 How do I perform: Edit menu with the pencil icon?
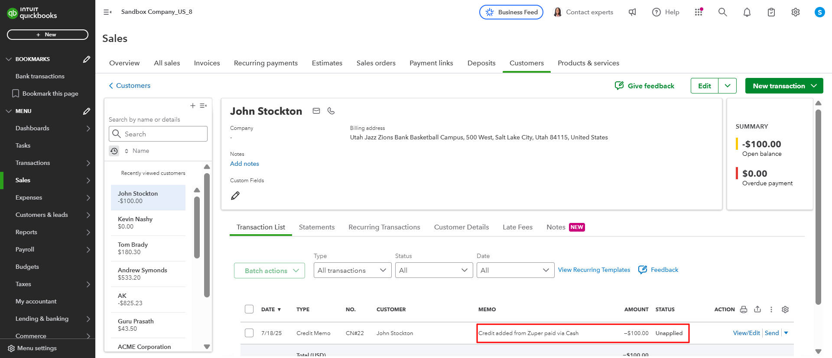(x=87, y=111)
